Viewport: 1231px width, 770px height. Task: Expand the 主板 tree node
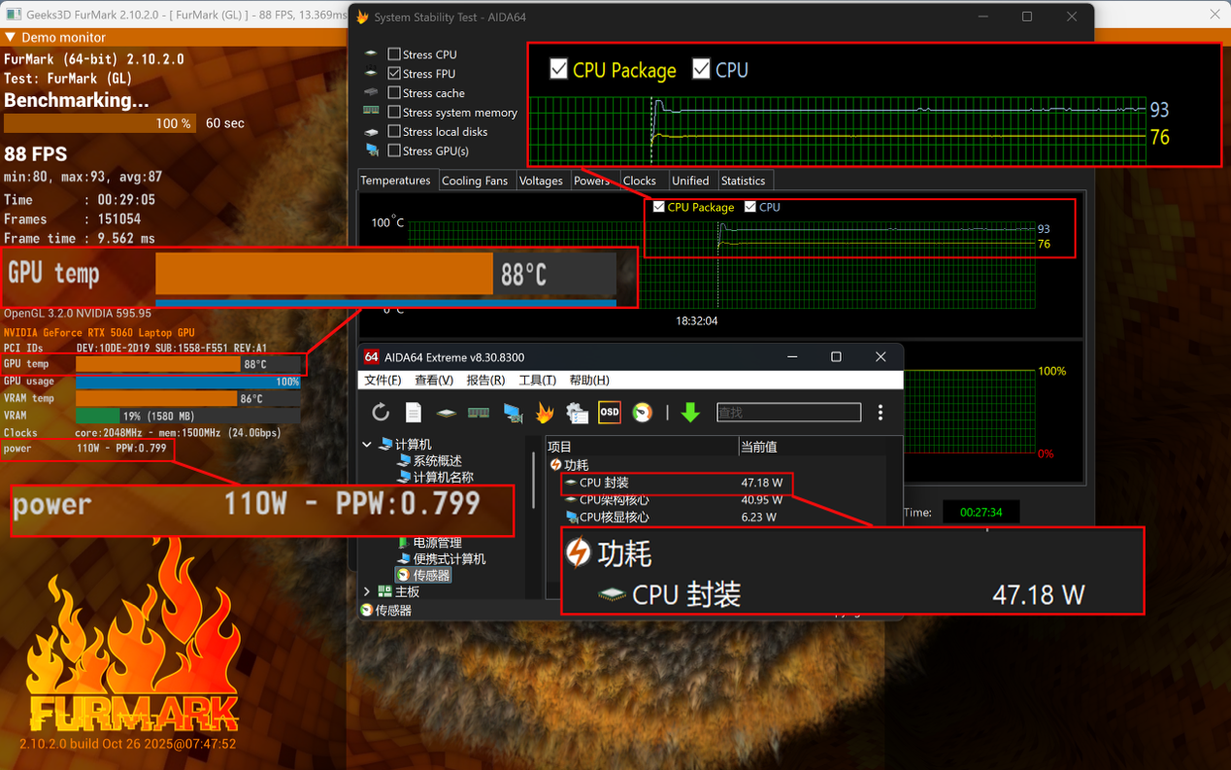367,591
